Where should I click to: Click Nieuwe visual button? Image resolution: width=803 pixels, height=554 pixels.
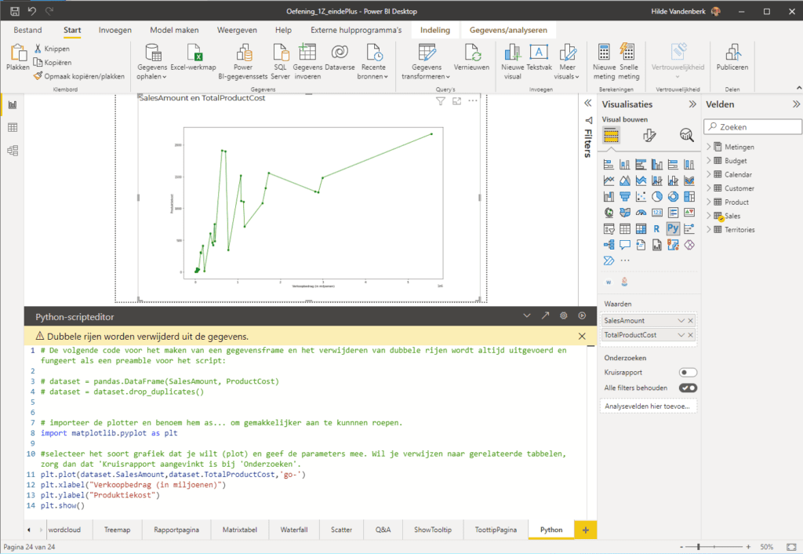(512, 61)
